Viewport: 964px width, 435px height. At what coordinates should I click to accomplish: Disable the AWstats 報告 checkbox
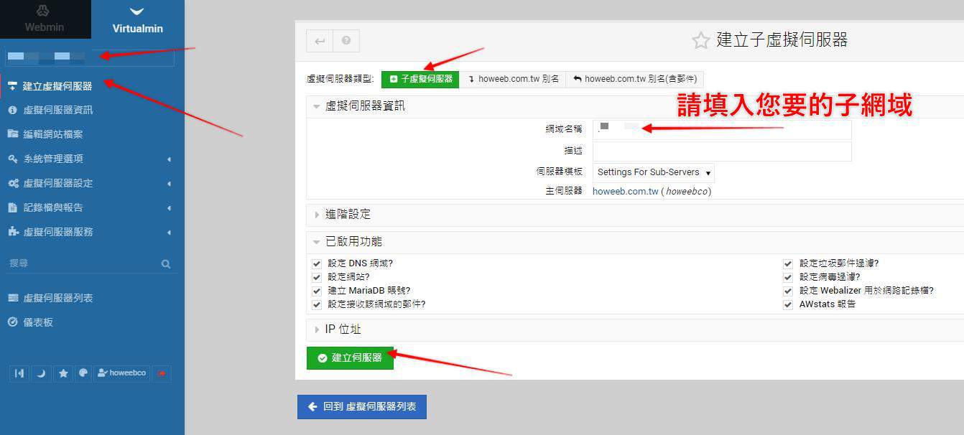click(788, 304)
